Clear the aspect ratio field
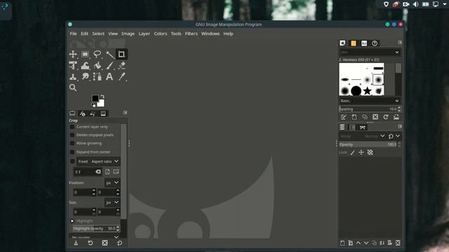Image resolution: width=449 pixels, height=252 pixels. coord(98,171)
